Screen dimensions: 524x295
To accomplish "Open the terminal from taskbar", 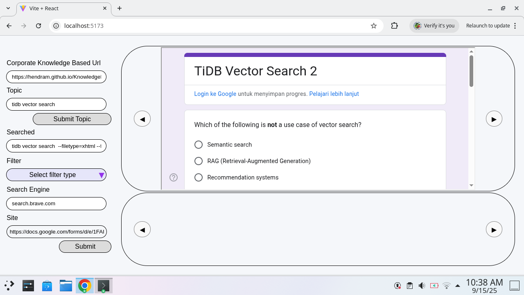I will tap(104, 286).
